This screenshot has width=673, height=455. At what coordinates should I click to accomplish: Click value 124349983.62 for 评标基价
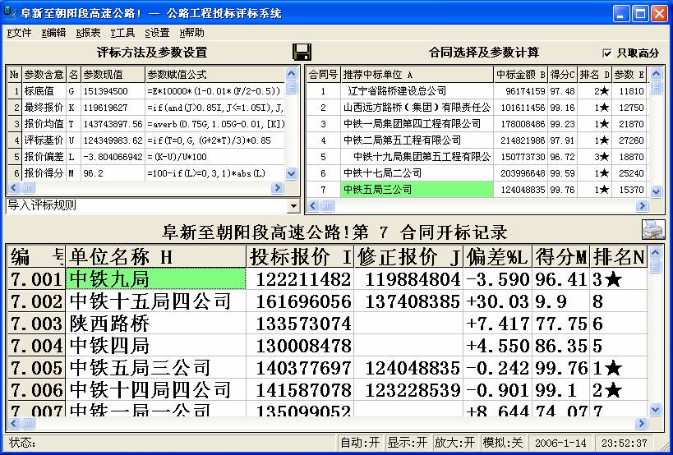pos(113,140)
